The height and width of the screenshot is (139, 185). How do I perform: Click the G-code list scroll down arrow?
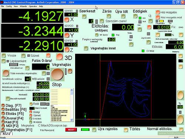pyautogui.click(x=72, y=120)
